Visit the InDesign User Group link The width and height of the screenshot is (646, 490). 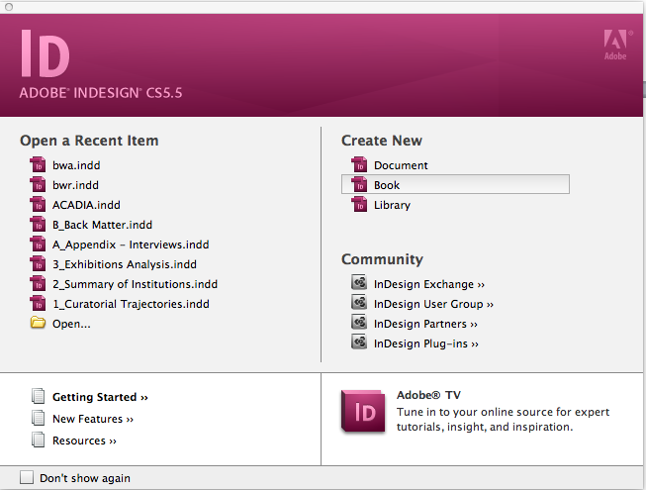coord(433,304)
